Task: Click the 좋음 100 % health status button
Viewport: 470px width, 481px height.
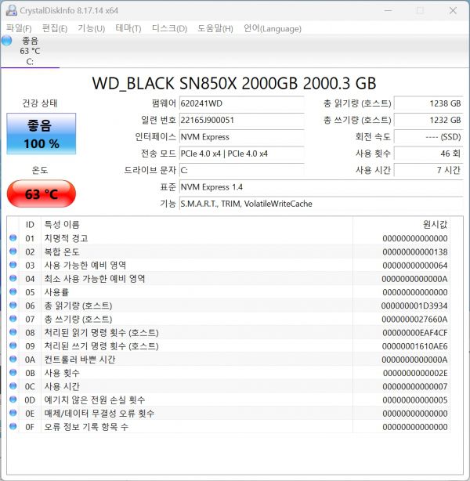Action: click(41, 134)
